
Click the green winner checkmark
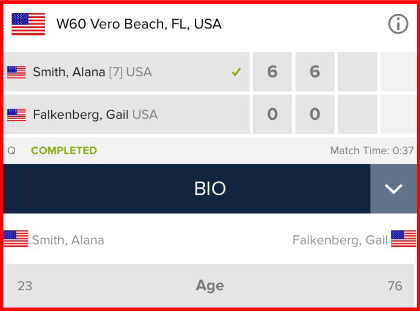(236, 72)
